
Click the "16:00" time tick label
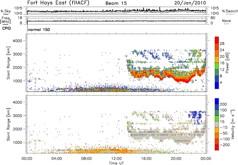tap(146, 159)
